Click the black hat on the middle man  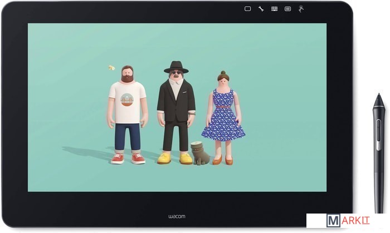(x=175, y=66)
